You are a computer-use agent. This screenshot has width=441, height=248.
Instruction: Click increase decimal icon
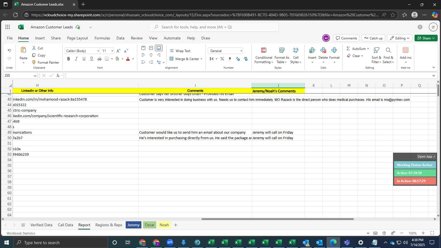pos(238,59)
